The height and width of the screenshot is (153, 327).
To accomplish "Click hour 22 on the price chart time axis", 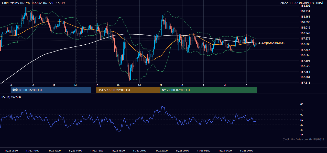I will click(161, 85).
